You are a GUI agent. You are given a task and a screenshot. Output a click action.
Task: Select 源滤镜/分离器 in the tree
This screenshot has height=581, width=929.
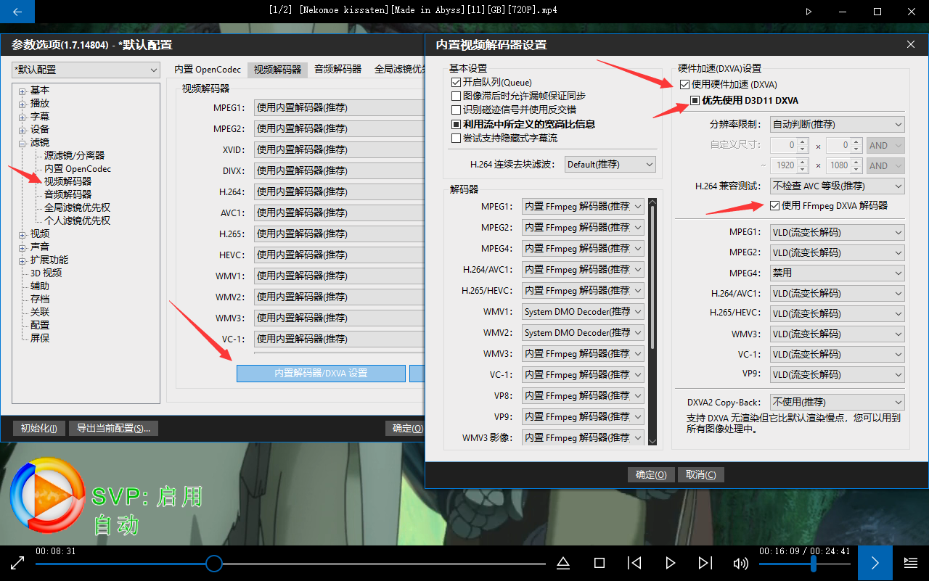[x=74, y=155]
